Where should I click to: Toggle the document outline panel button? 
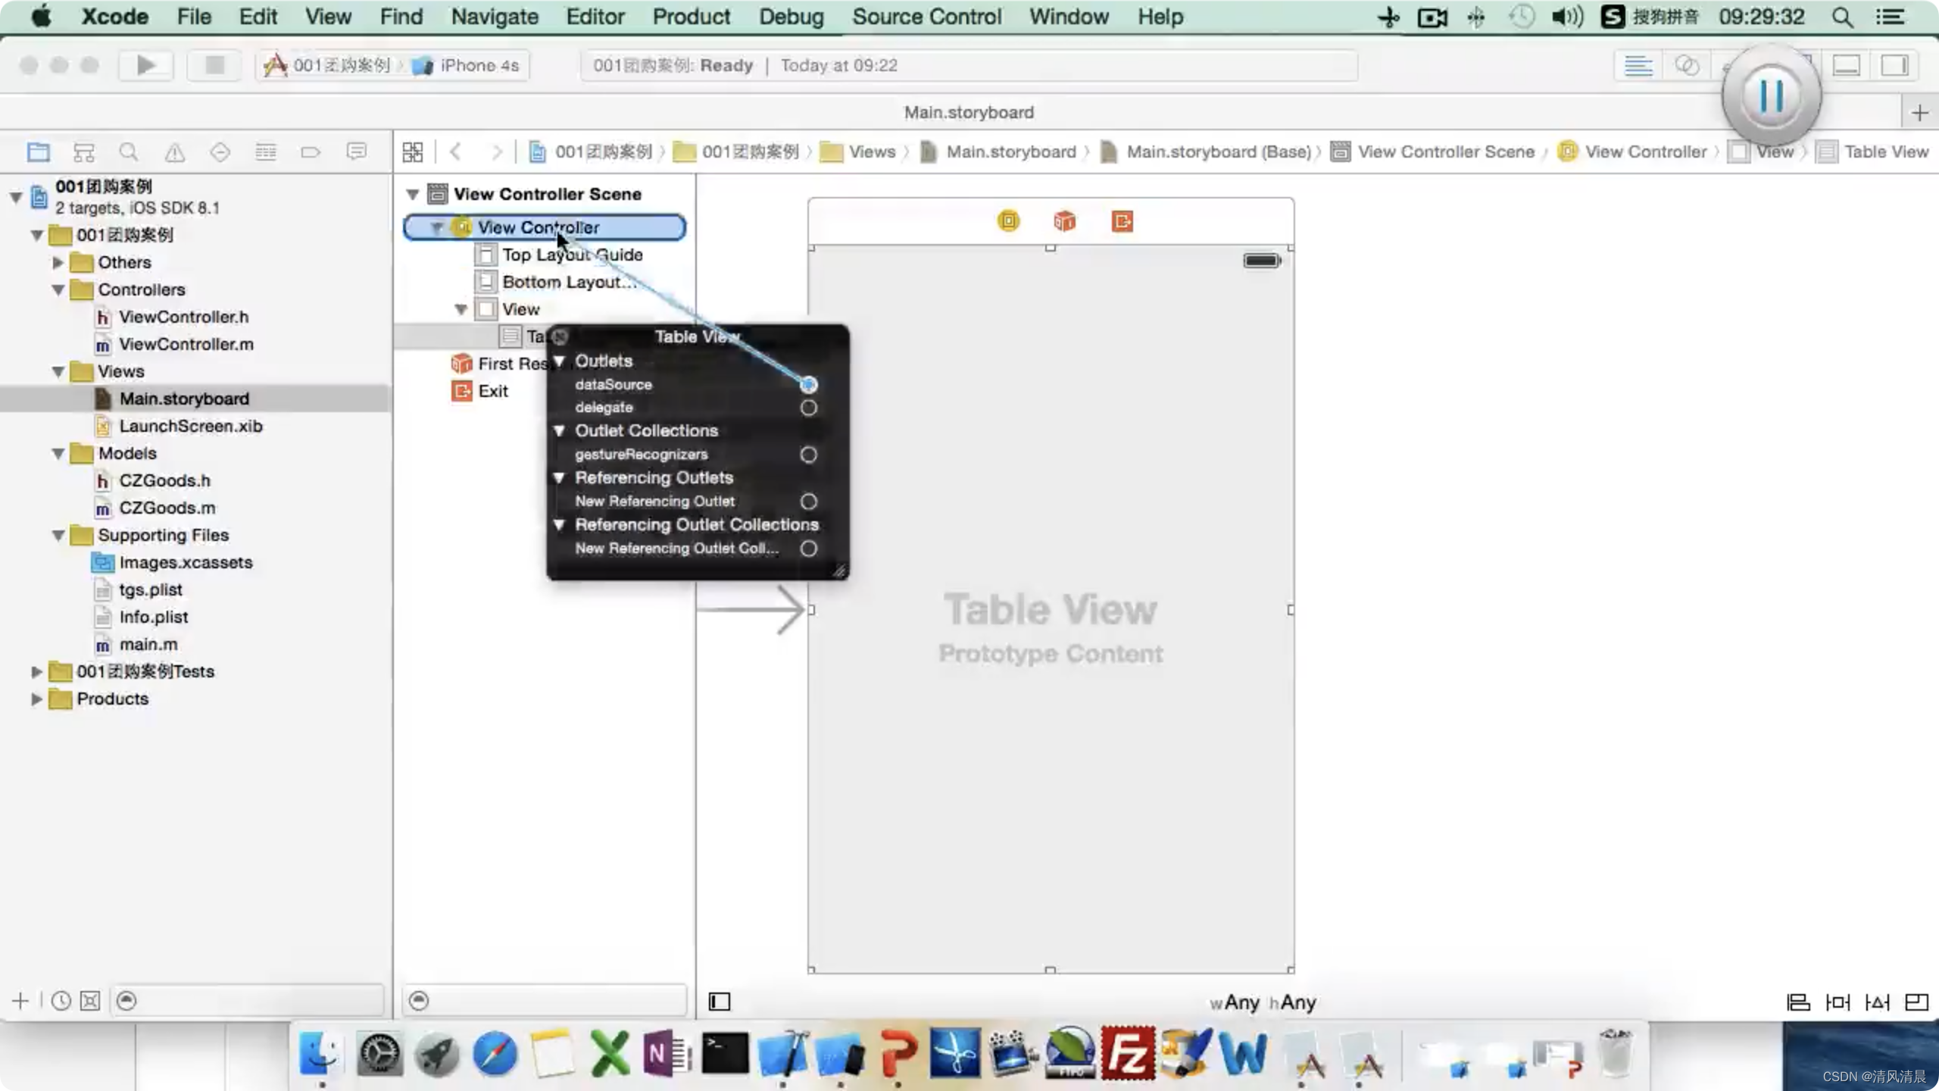(x=719, y=1002)
